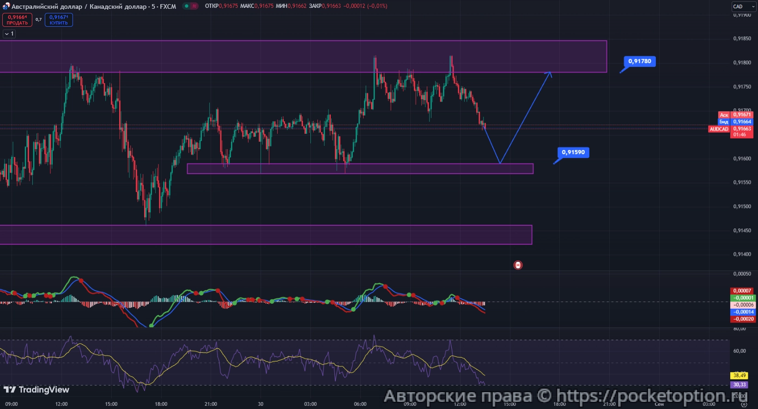Screen dimensions: 758x409
Task: Click the blue forecast arrow tip
Action: (550, 72)
